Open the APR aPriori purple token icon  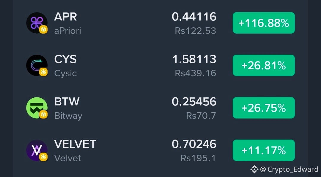[x=37, y=23]
